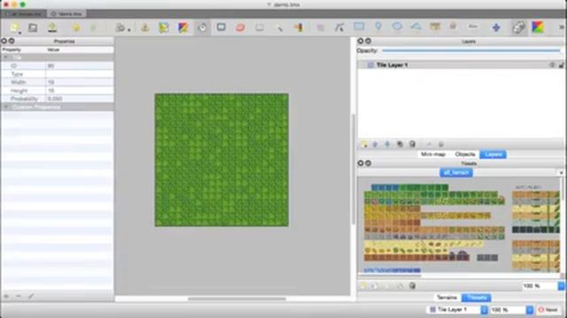This screenshot has height=318, width=567.
Task: Toggle the Random Mode dice button
Action: click(518, 27)
